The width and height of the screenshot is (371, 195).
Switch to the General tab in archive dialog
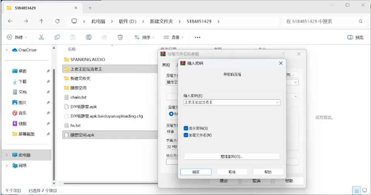point(166,65)
